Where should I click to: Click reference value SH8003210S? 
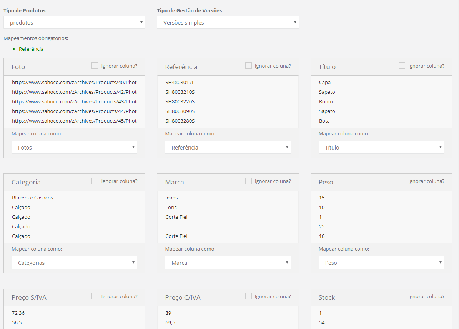(x=180, y=92)
